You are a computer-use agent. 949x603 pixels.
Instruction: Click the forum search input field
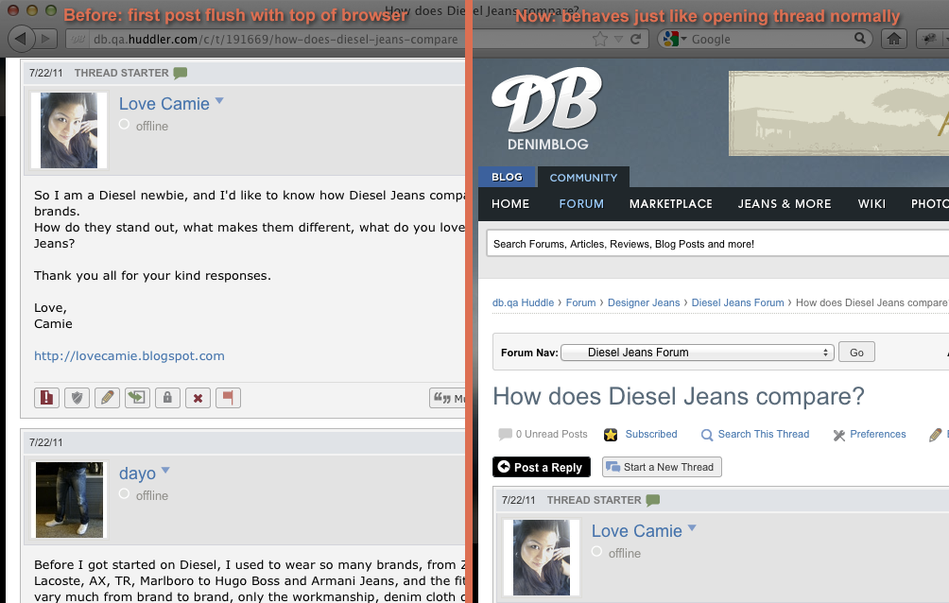click(718, 244)
